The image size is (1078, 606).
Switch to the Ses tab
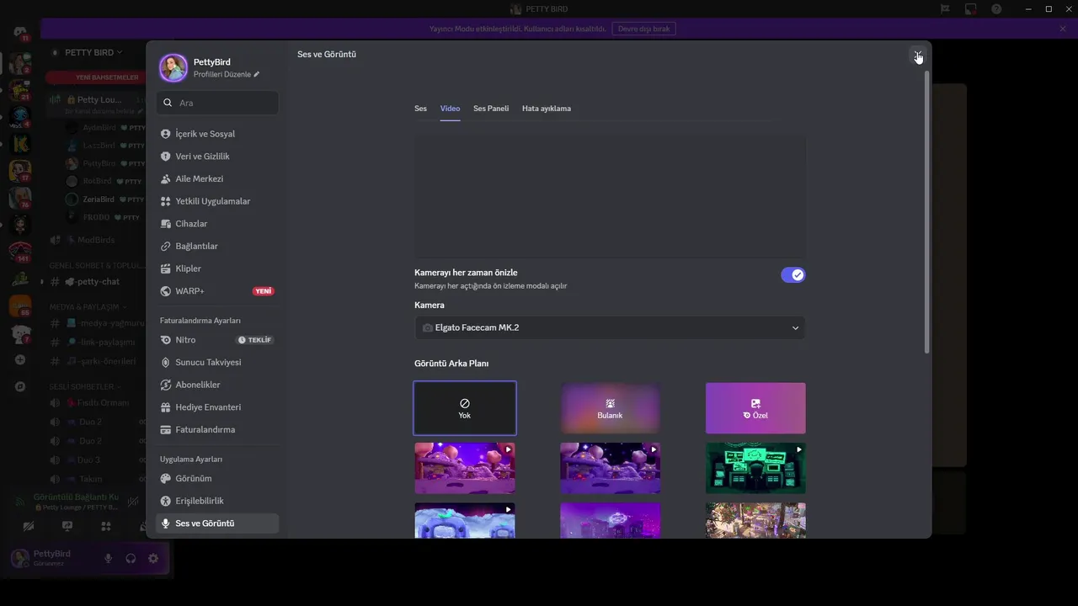(420, 109)
